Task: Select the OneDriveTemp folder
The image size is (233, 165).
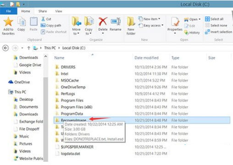Action: 73,87
